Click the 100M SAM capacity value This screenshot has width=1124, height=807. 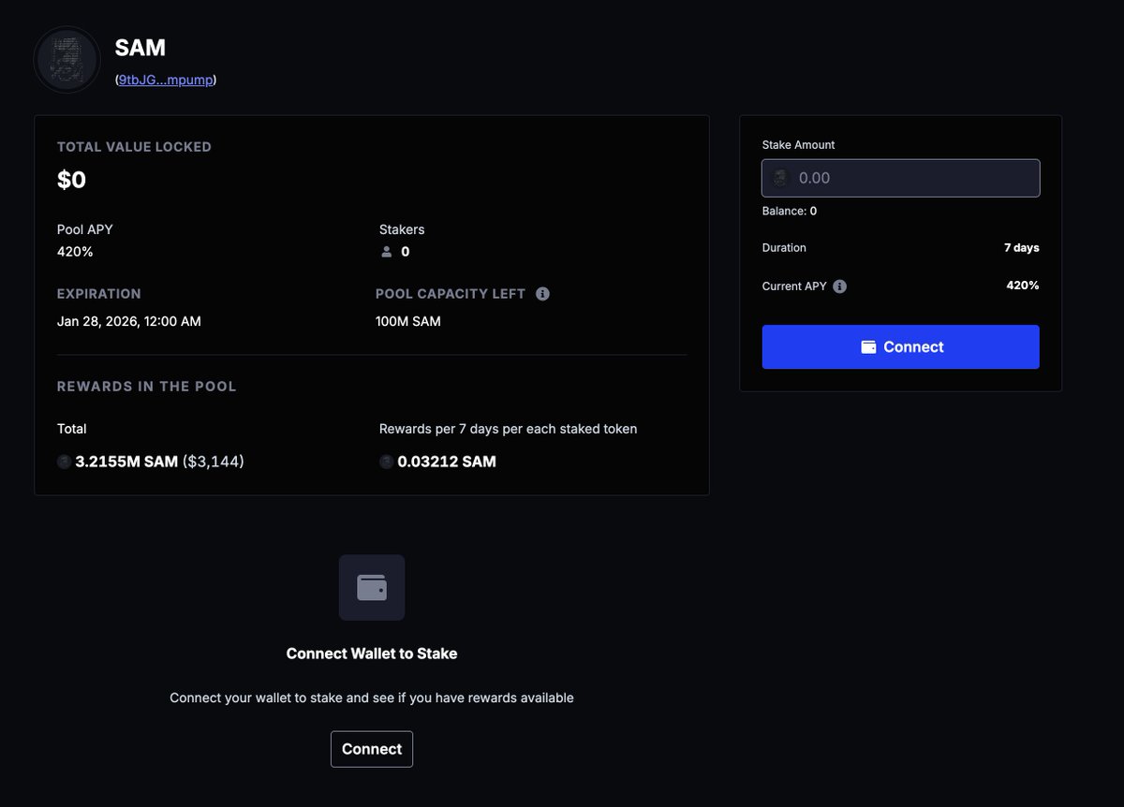(x=408, y=321)
